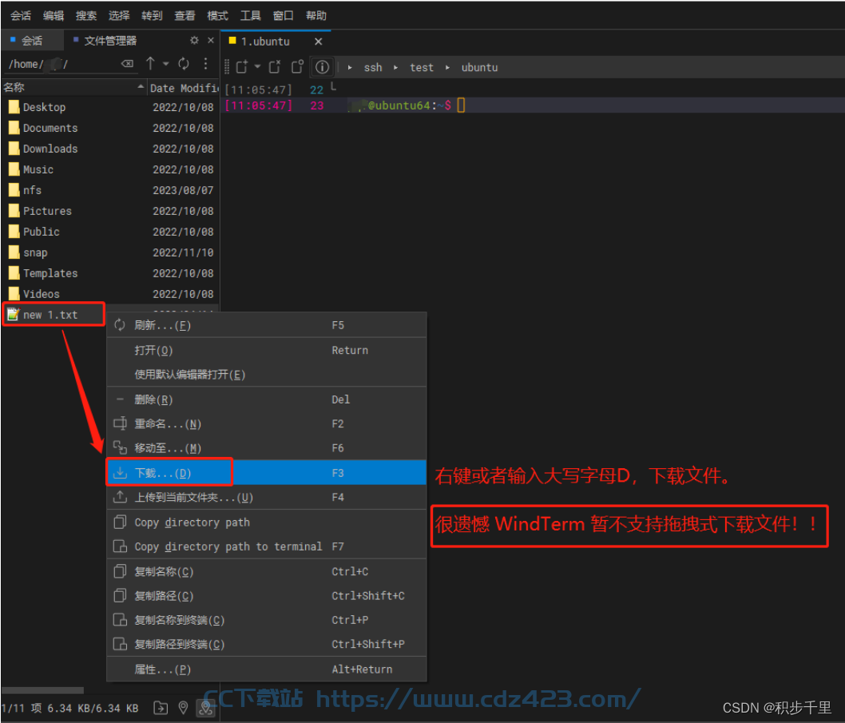The width and height of the screenshot is (845, 723).
Task: Click the close session toolbar icon
Action: pos(276,67)
